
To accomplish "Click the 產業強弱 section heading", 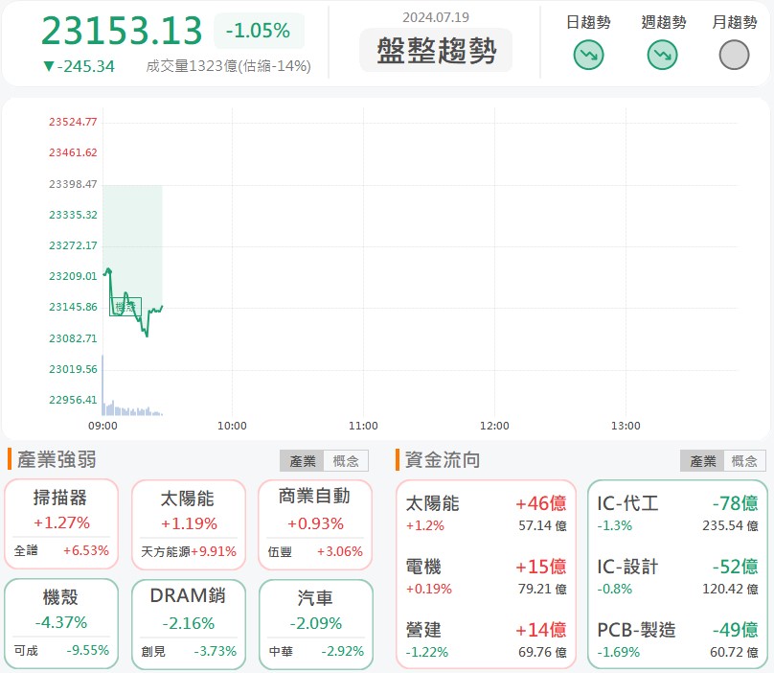I will pyautogui.click(x=57, y=459).
